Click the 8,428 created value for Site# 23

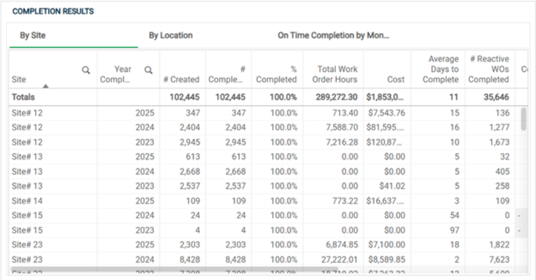189,258
